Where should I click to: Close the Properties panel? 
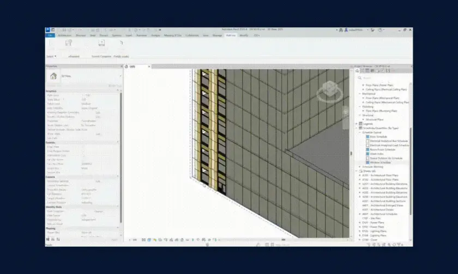click(x=122, y=66)
